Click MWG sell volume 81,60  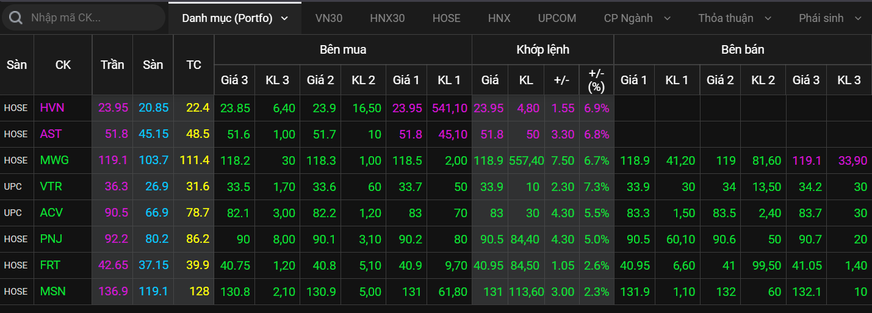[x=766, y=160]
